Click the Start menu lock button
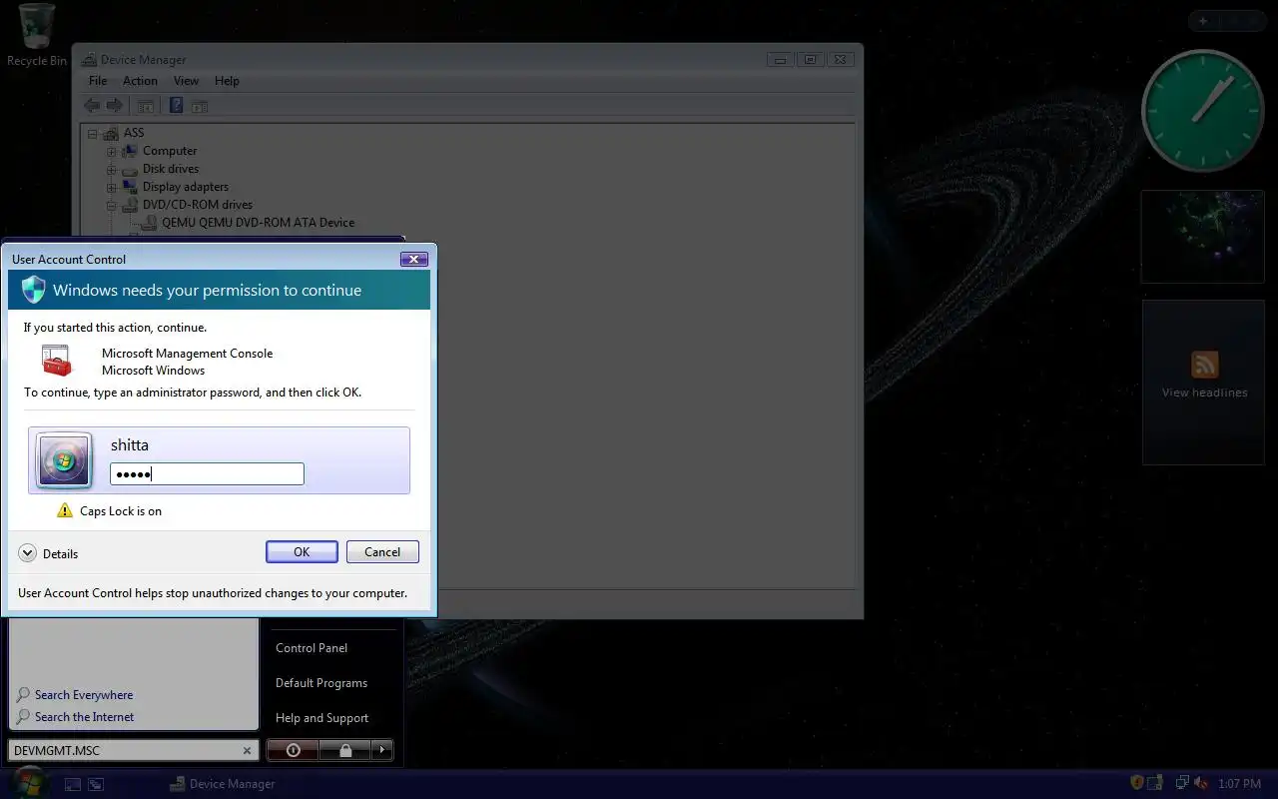This screenshot has height=799, width=1278. coord(344,750)
